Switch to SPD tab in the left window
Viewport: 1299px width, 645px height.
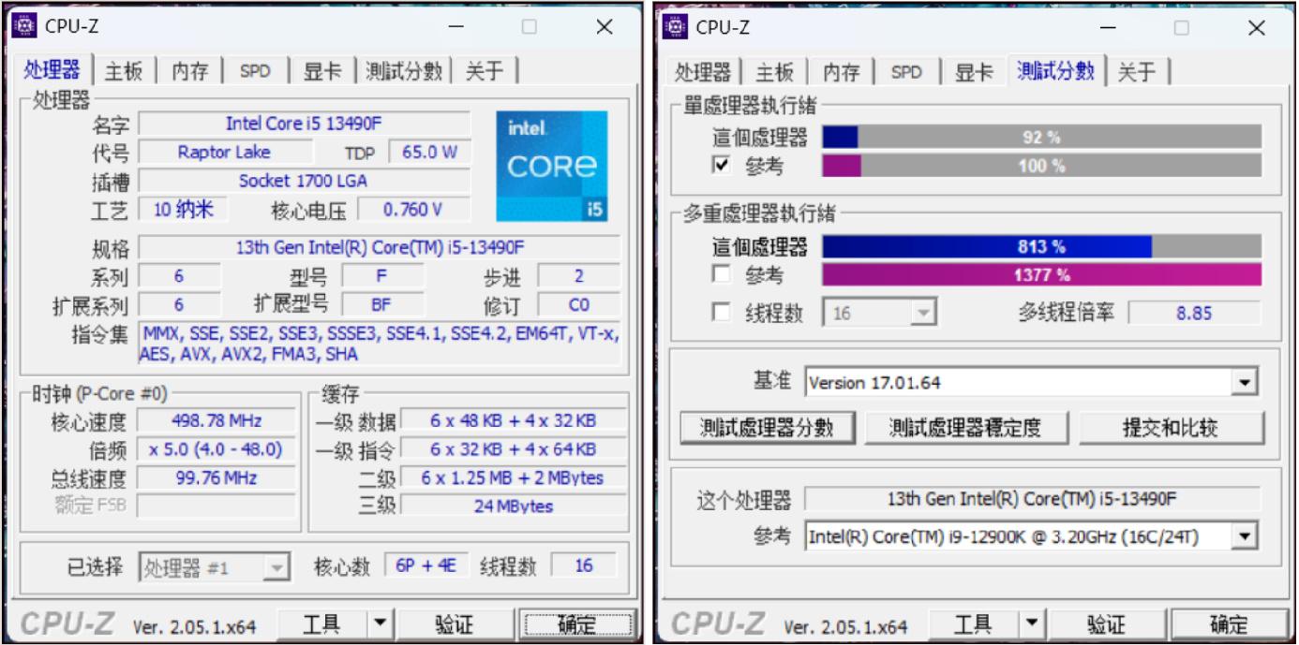255,71
